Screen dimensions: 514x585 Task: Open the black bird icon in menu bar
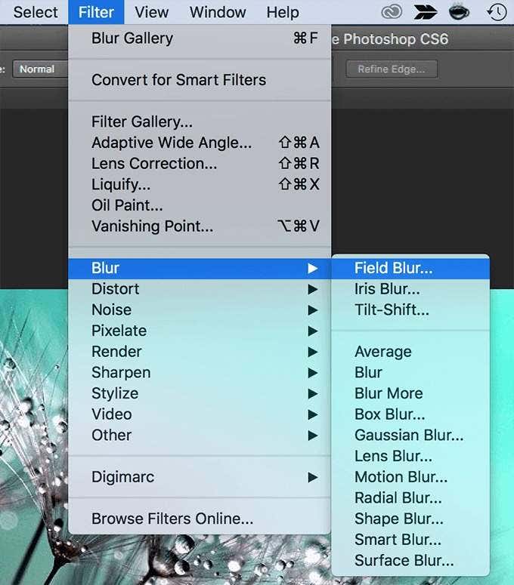point(426,12)
